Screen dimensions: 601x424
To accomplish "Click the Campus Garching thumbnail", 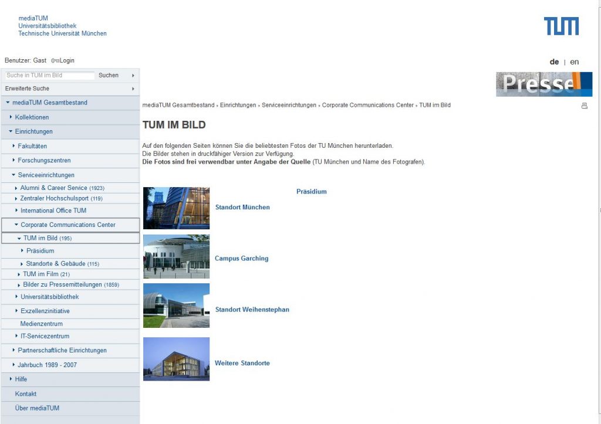I will [176, 257].
